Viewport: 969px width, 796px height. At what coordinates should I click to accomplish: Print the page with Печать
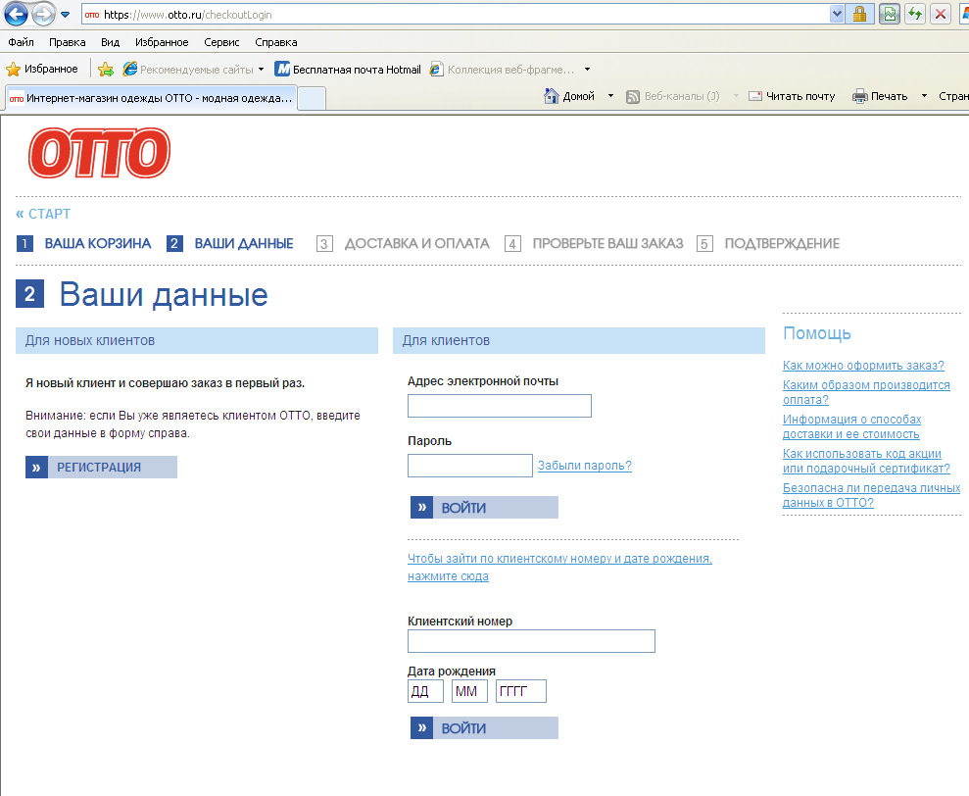coord(880,96)
